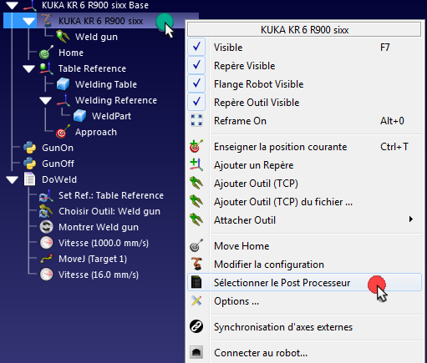Image resolution: width=427 pixels, height=363 pixels.
Task: Click the Table Reference frame icon
Action: [x=46, y=68]
